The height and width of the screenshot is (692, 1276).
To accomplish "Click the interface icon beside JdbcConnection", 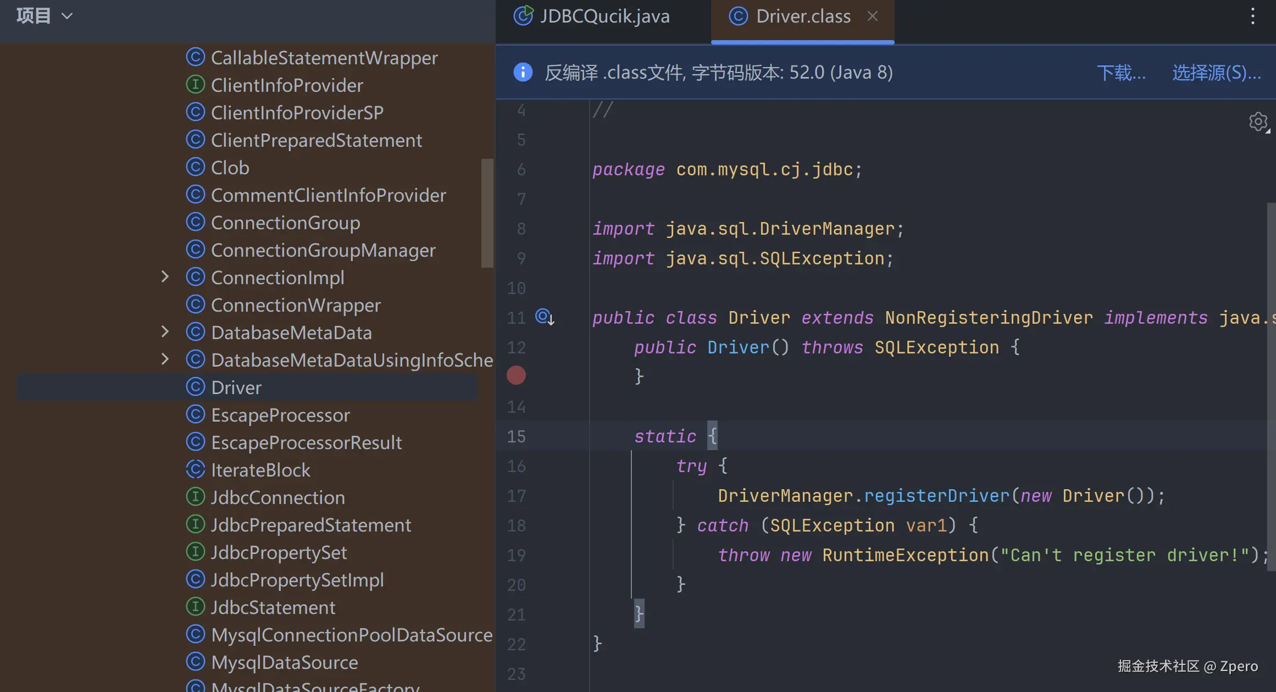I will click(x=195, y=497).
